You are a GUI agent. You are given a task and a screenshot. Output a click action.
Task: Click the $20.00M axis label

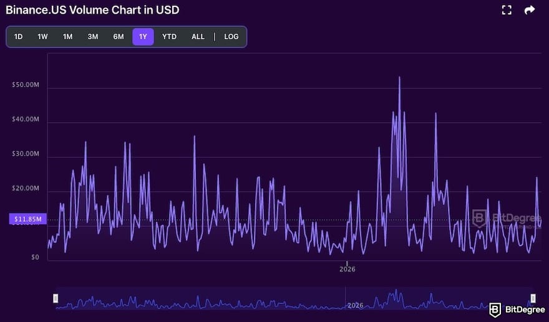pyautogui.click(x=26, y=188)
